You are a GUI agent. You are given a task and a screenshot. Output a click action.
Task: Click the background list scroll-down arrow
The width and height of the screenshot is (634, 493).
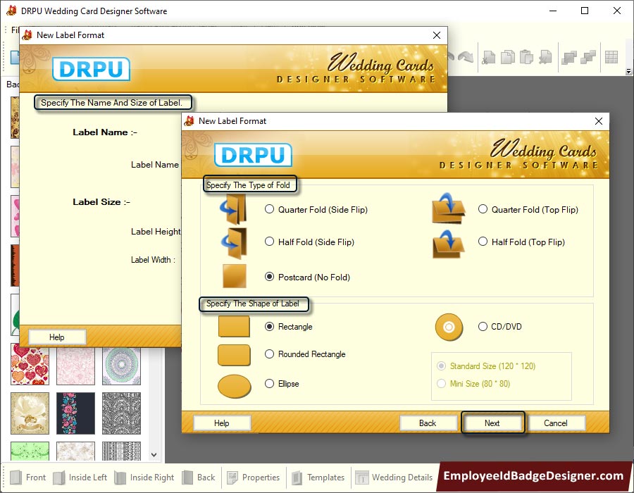pyautogui.click(x=154, y=454)
